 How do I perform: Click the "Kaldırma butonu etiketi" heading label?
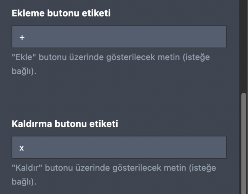65,124
